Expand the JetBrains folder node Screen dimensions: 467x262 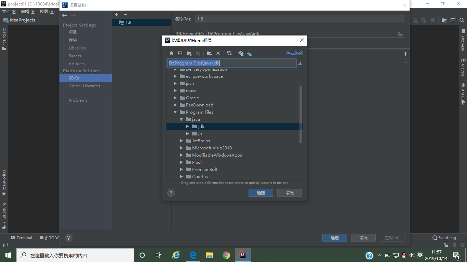click(x=182, y=141)
